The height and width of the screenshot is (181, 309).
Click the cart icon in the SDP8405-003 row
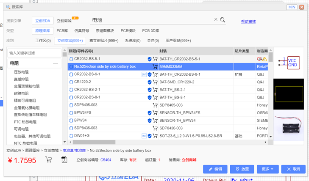point(155,105)
